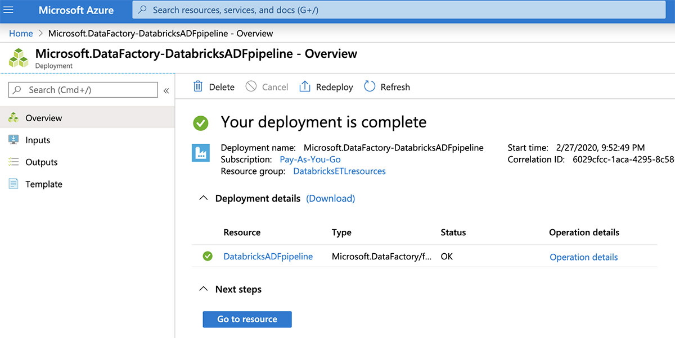Click the Data Factory resource icon
The image size is (675, 338).
[x=201, y=153]
